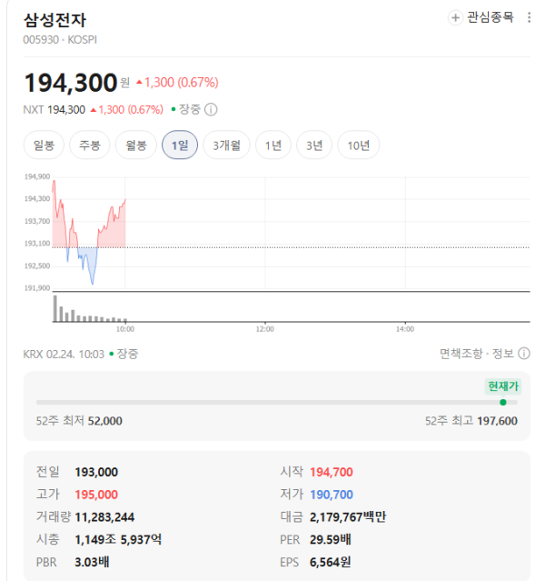Select the 1일 chart range
Image resolution: width=545 pixels, height=581 pixels.
pyautogui.click(x=180, y=145)
